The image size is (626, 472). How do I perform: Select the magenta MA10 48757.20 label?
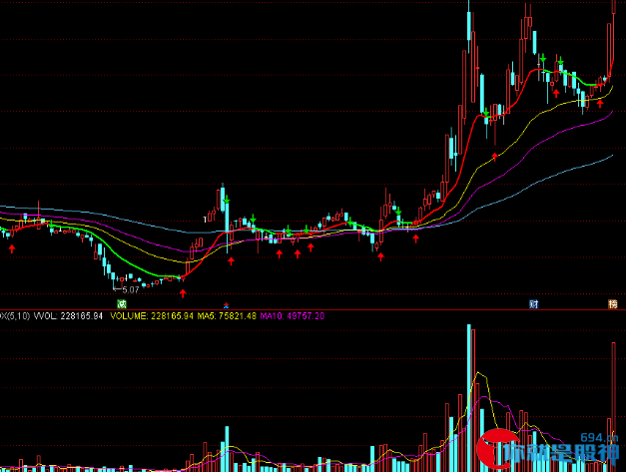click(293, 316)
